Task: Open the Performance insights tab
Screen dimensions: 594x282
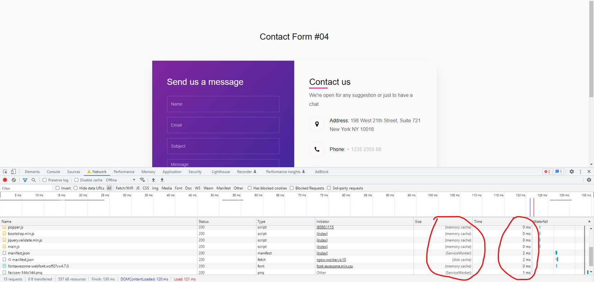Action: click(285, 172)
